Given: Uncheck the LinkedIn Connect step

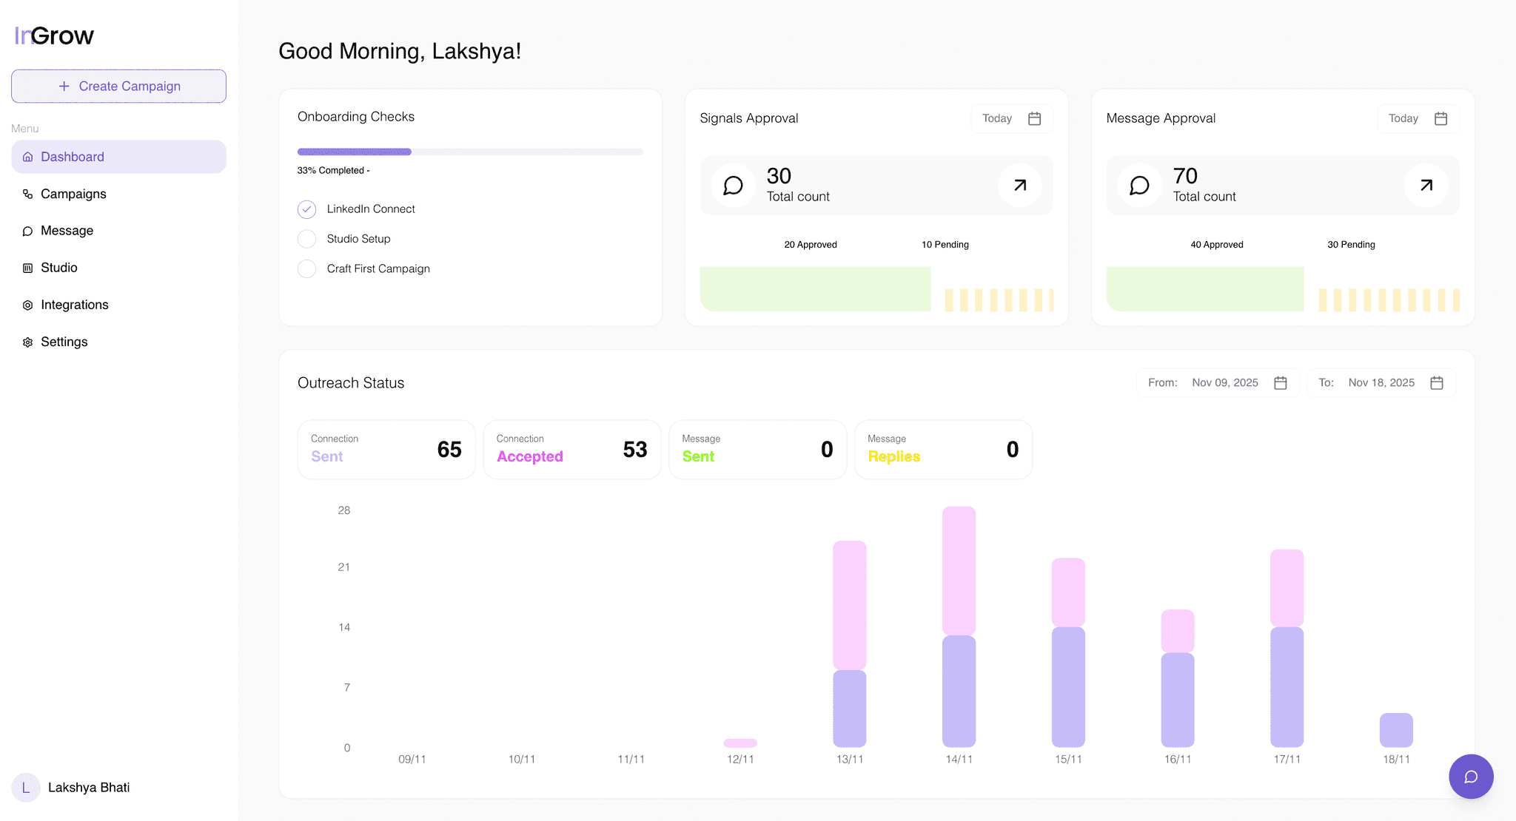Looking at the screenshot, I should click(306, 209).
